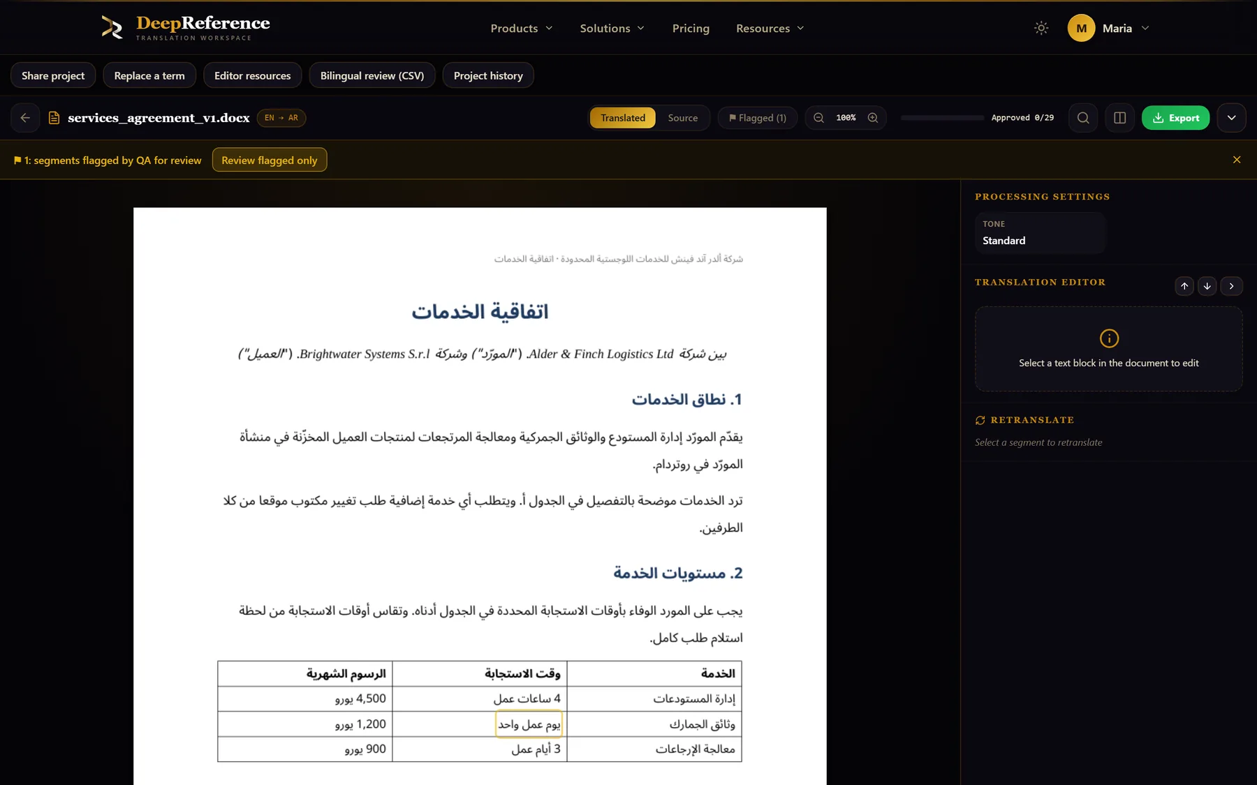The width and height of the screenshot is (1257, 785).
Task: Open Bilingual review (CSV)
Action: 372,75
